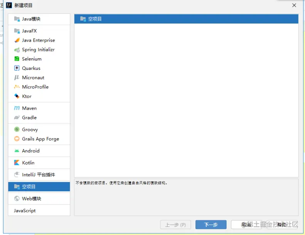Click the Gradle elephant icon
This screenshot has width=305, height=235.
[17, 117]
